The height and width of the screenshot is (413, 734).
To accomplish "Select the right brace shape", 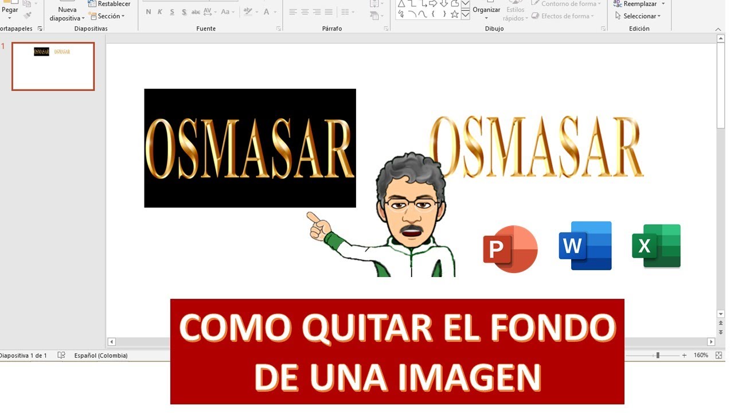I will point(444,14).
